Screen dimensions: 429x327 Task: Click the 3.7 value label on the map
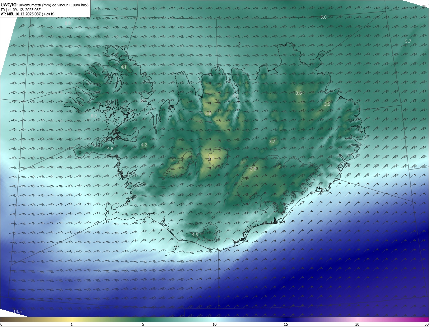[272, 142]
